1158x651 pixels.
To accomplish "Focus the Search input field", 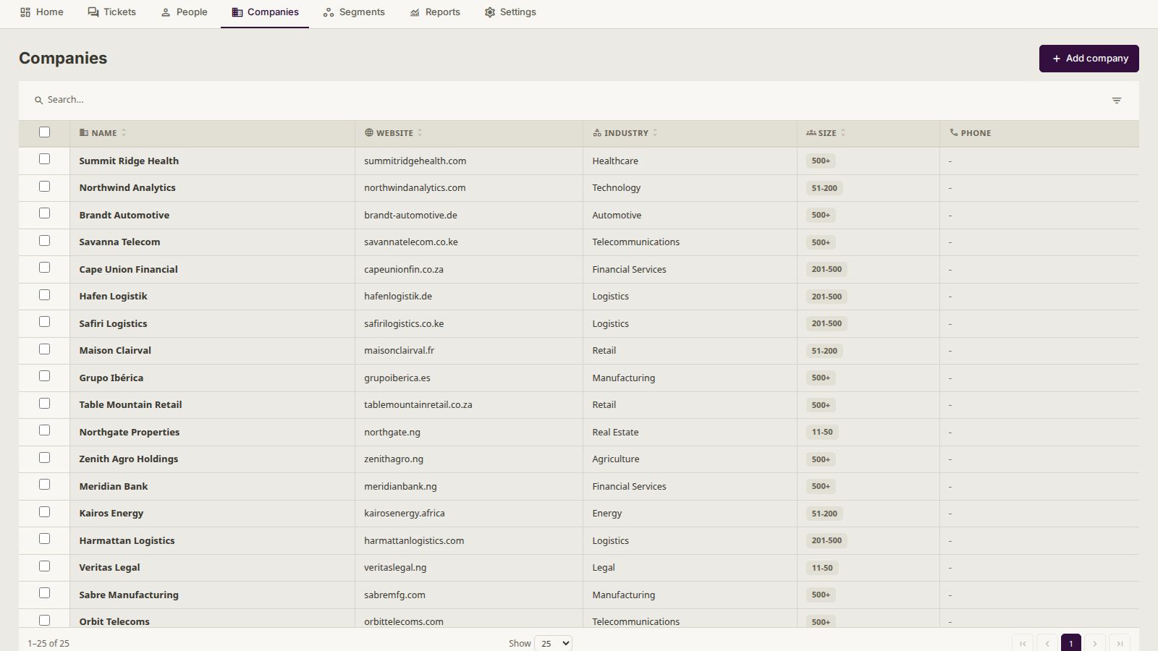I will coord(572,100).
